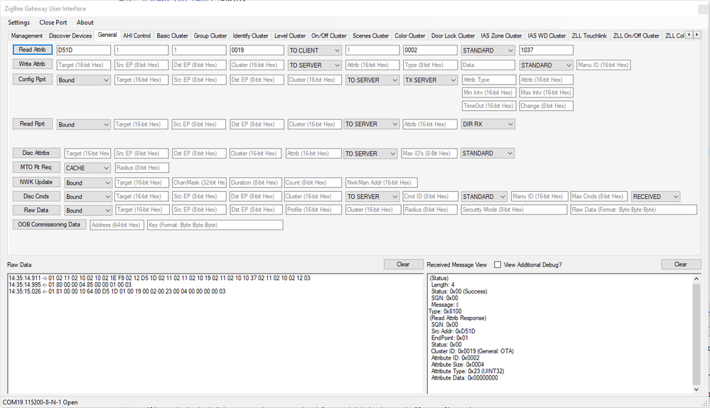Click the Read Attrib cluster field showing 0019

point(257,50)
